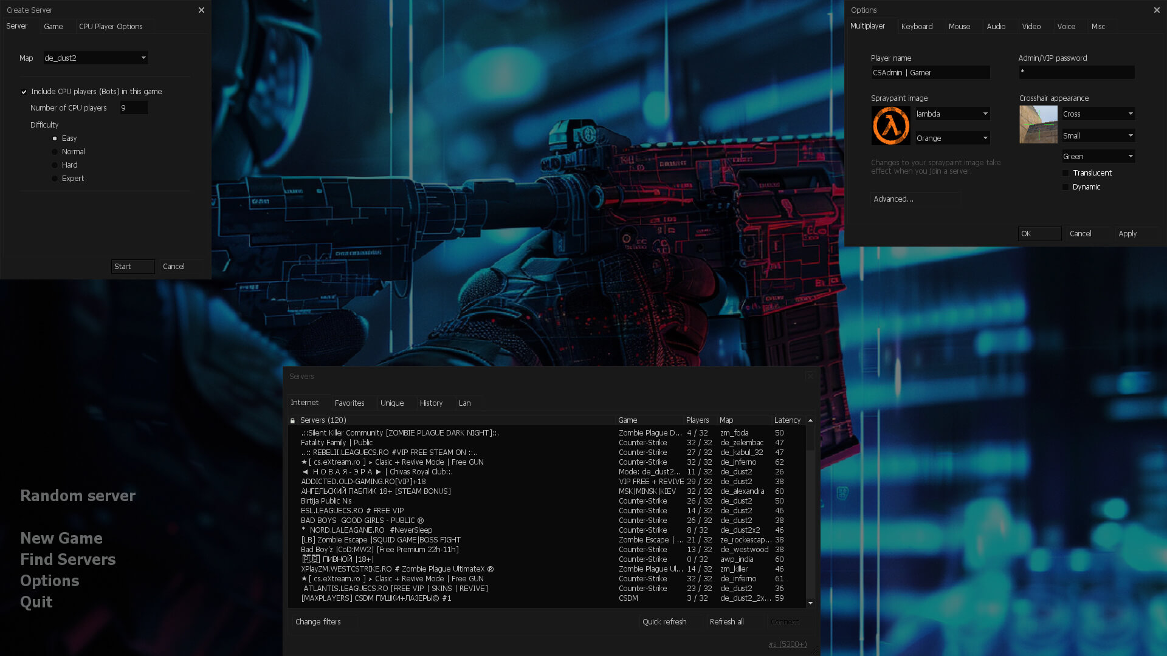Close the Servers window
This screenshot has width=1167, height=656.
tap(810, 376)
